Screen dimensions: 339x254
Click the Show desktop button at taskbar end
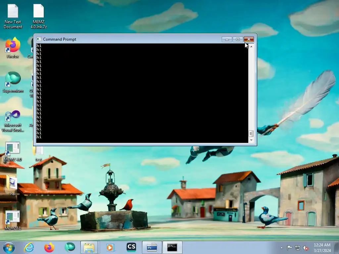click(337, 247)
